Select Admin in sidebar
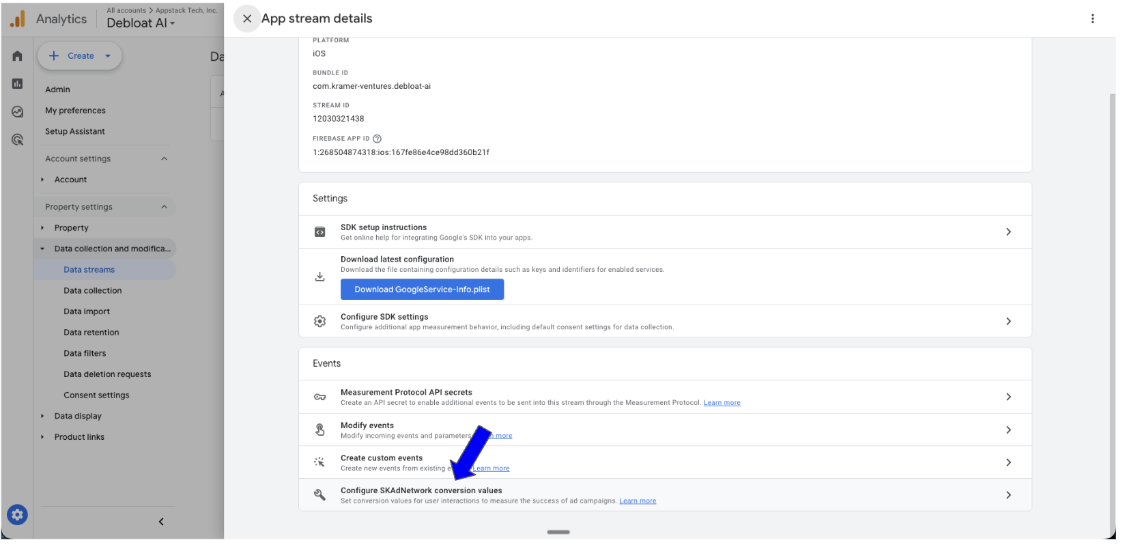The height and width of the screenshot is (545, 1125). pos(57,89)
